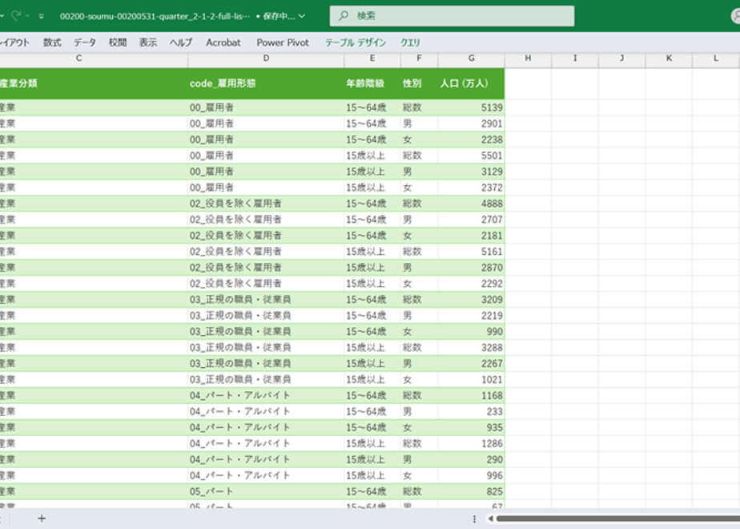Click the 性別 table header cell

pyautogui.click(x=419, y=83)
